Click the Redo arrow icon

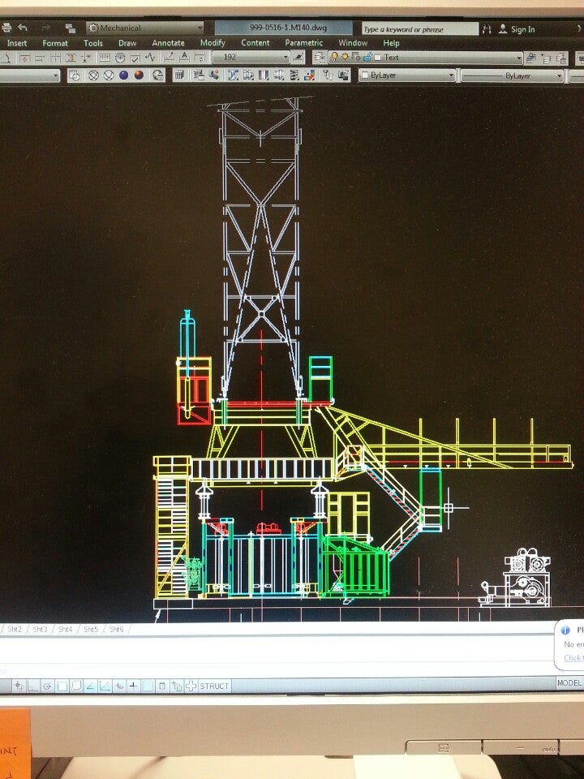pyautogui.click(x=46, y=28)
